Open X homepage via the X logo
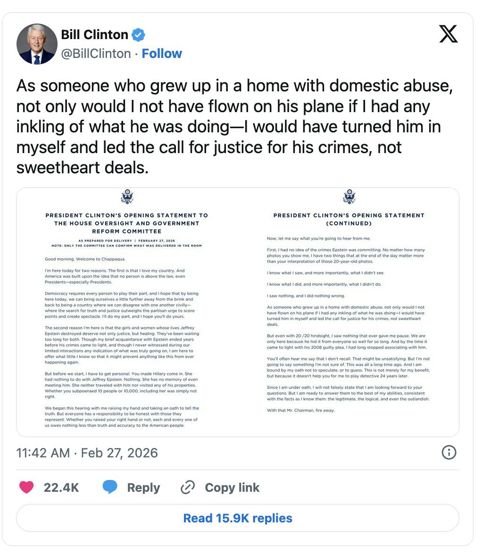 coord(448,34)
